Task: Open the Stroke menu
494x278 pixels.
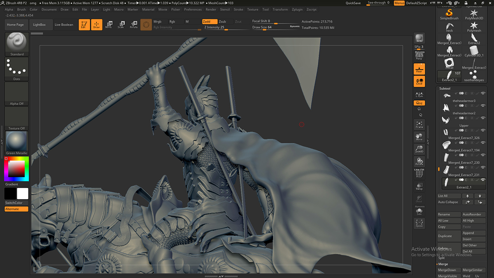Action: 238,9
